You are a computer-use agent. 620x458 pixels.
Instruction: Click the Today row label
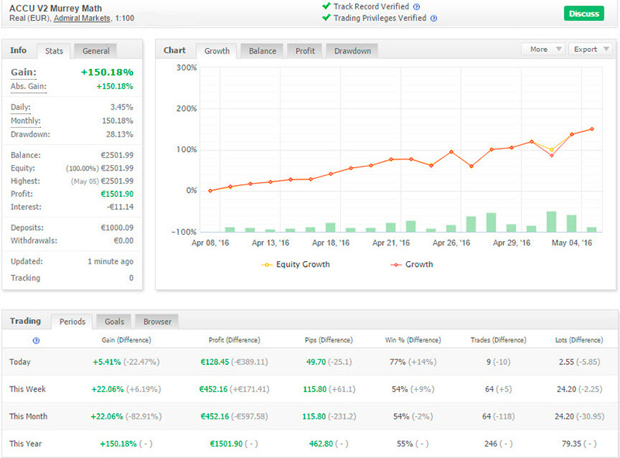pos(20,362)
